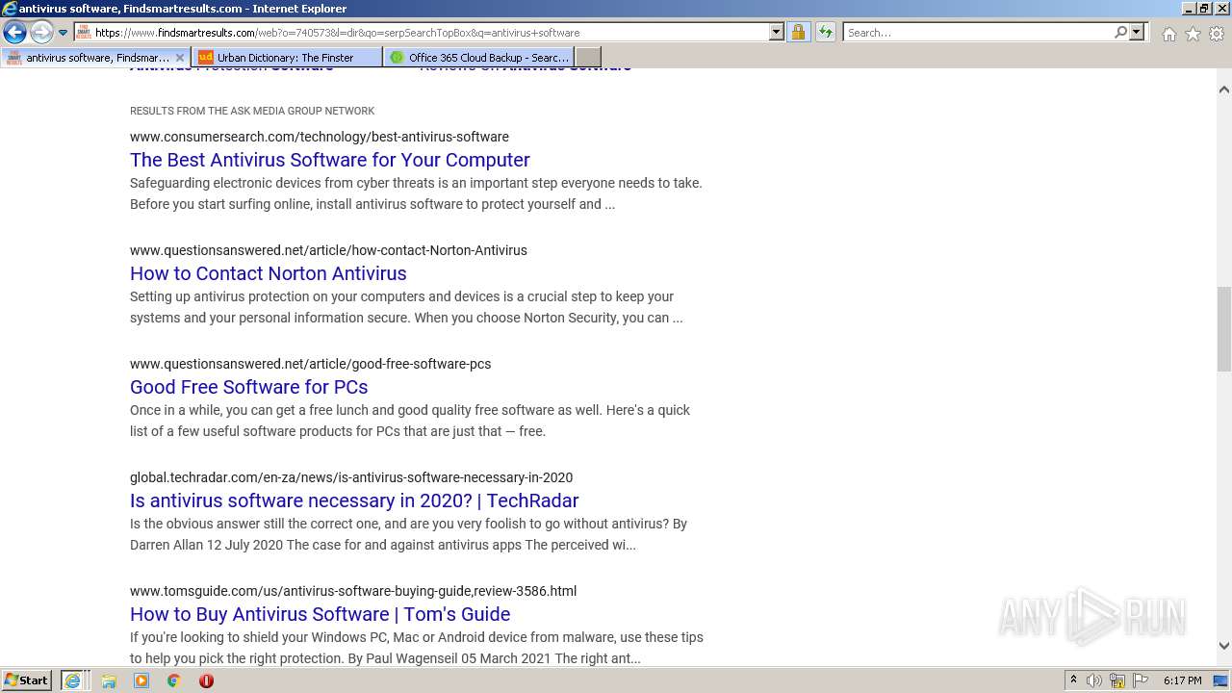The image size is (1232, 693).
Task: Open File Explorer folder taskbar icon
Action: [109, 680]
